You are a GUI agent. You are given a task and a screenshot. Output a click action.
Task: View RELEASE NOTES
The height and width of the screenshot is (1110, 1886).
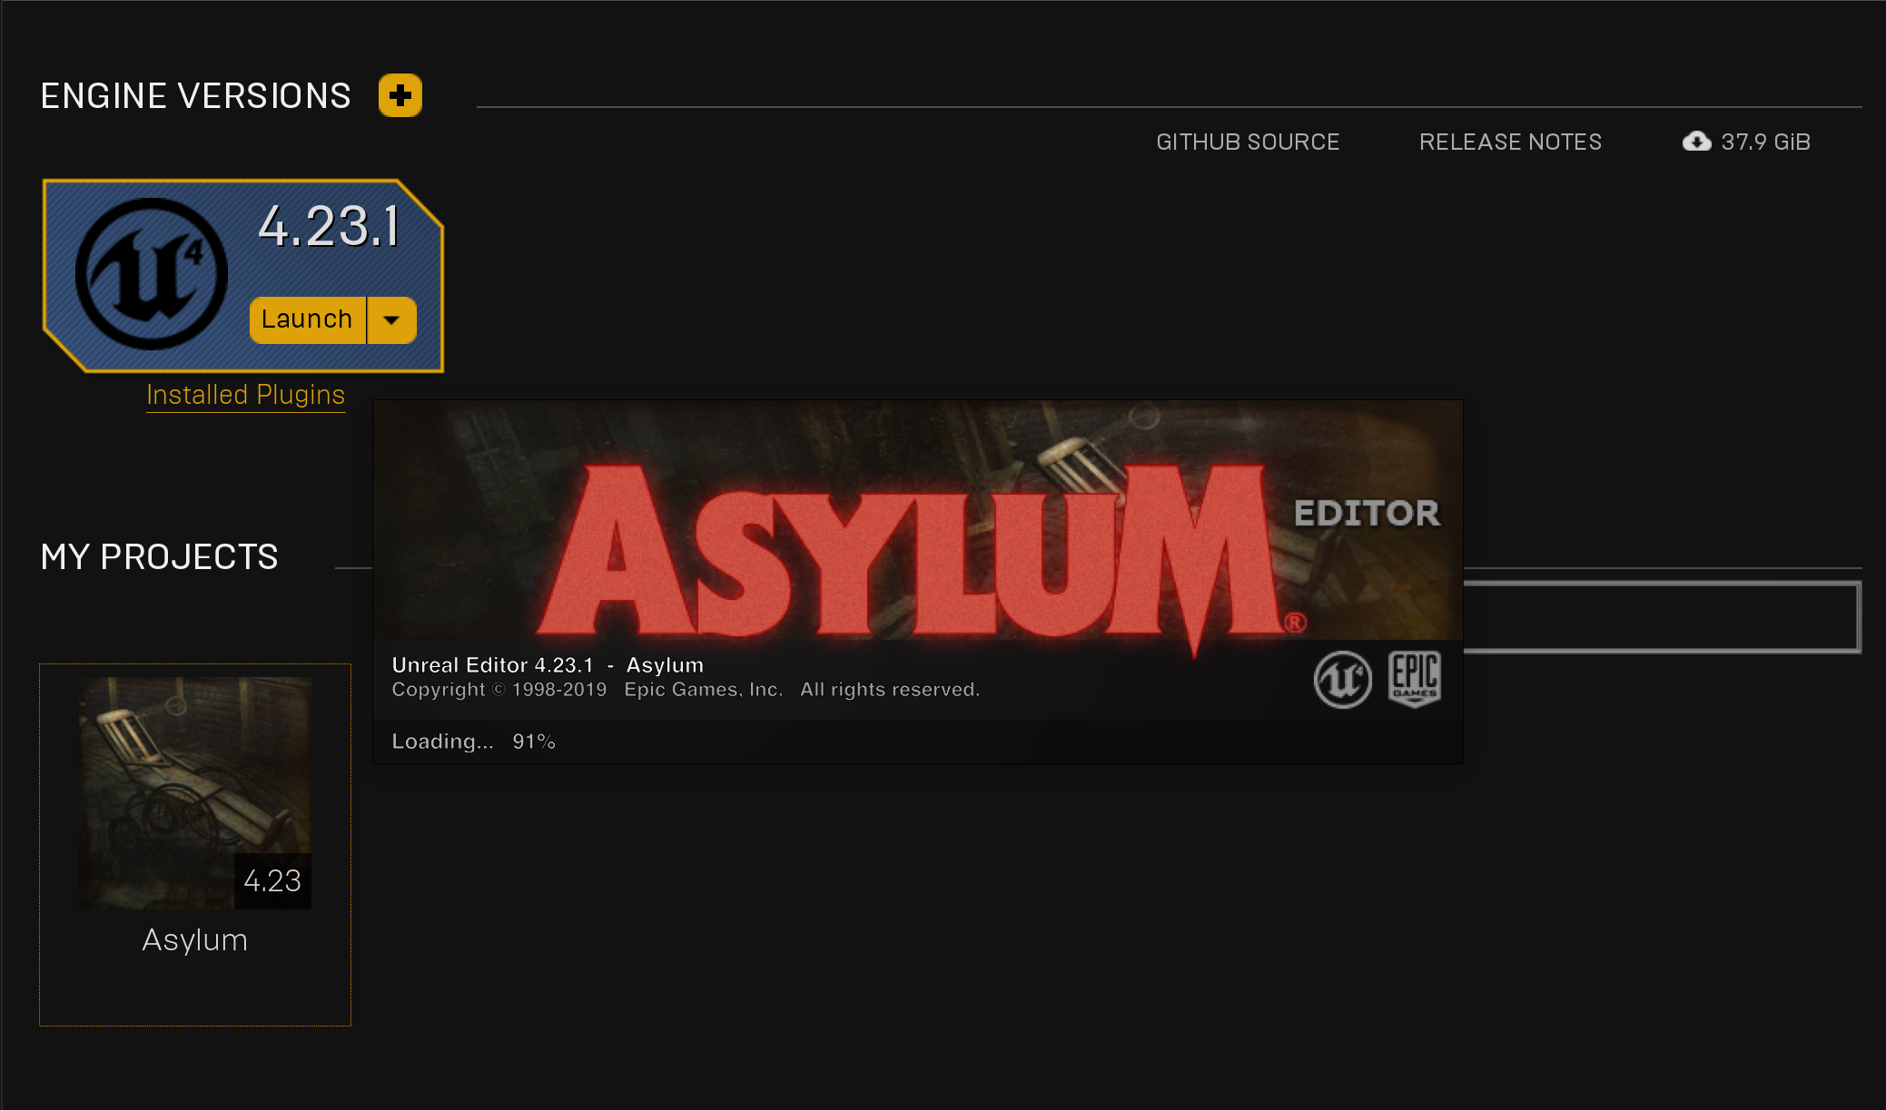click(x=1510, y=142)
